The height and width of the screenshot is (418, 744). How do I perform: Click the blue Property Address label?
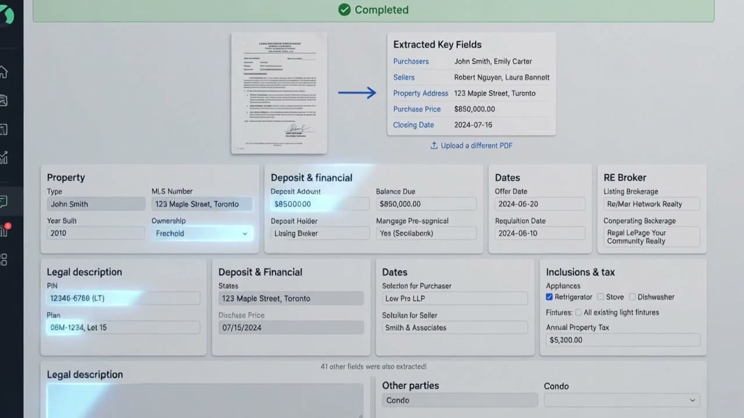[x=421, y=93]
